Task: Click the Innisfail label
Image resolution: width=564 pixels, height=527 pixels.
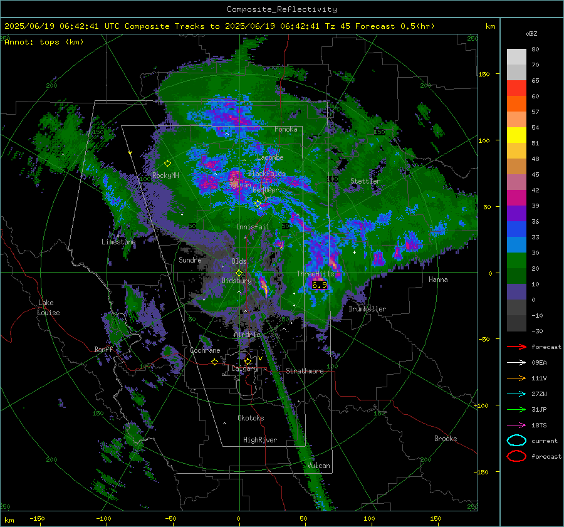Action: click(x=253, y=227)
